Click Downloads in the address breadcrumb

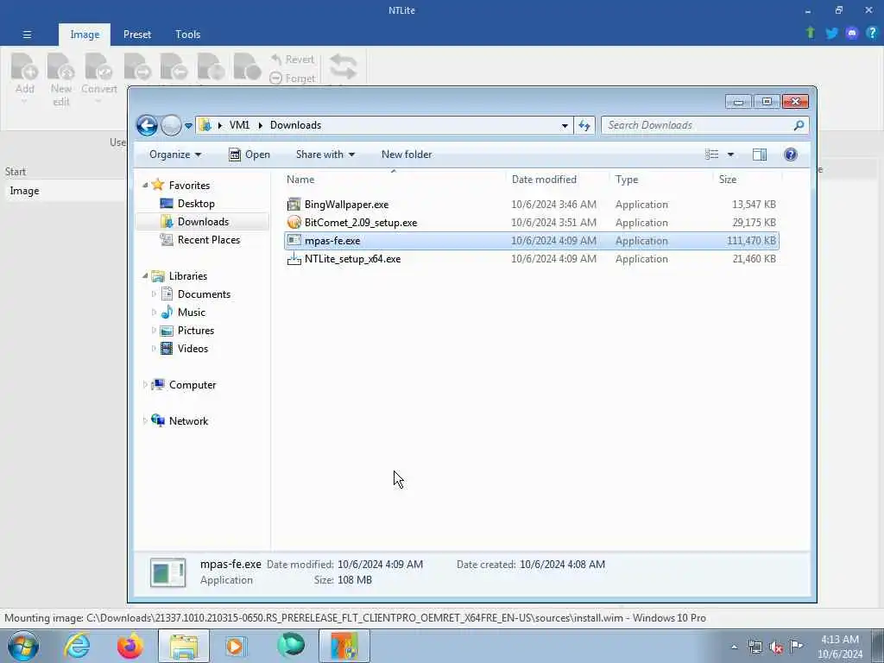pyautogui.click(x=295, y=125)
